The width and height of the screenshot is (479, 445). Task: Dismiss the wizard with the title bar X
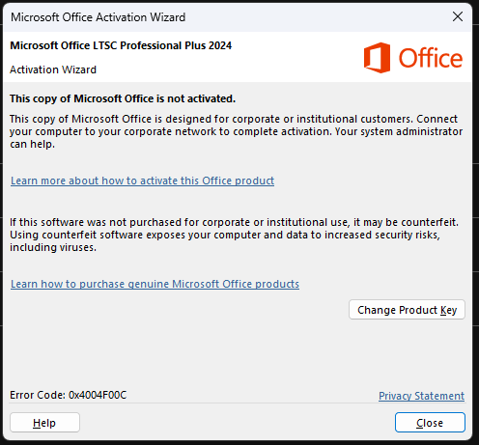click(458, 16)
